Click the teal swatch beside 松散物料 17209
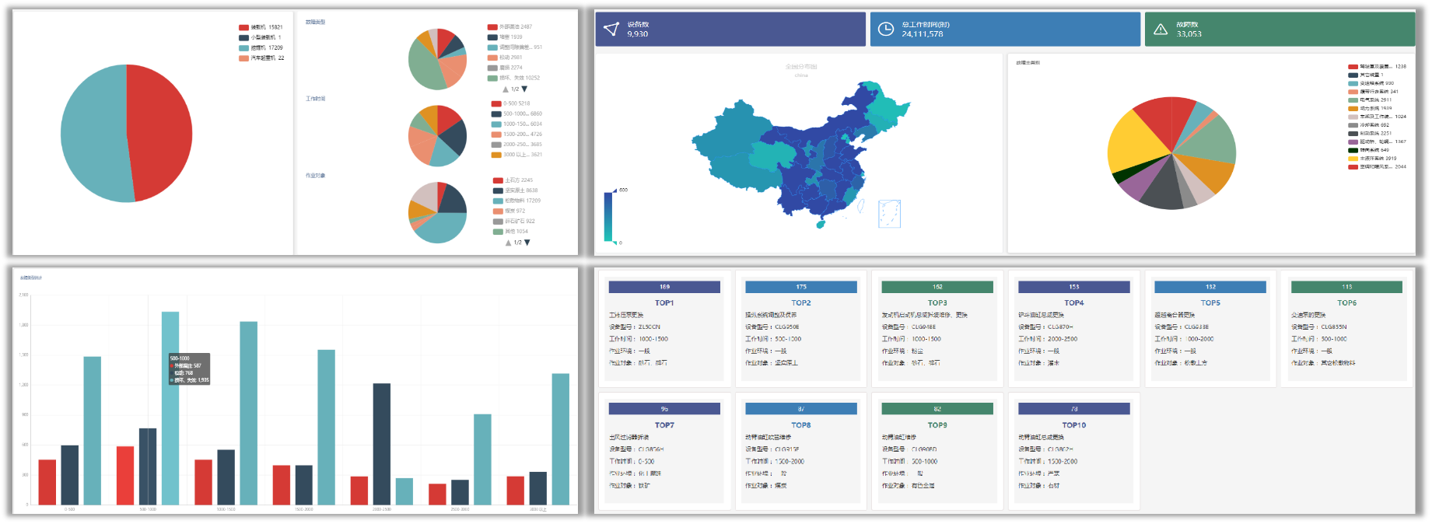This screenshot has height=524, width=1432. point(497,201)
